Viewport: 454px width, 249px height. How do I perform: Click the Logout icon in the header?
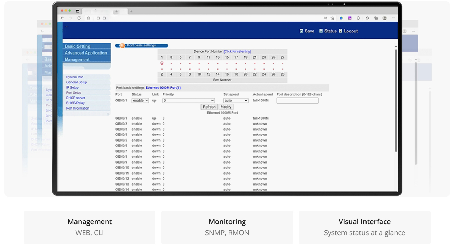[x=340, y=31]
